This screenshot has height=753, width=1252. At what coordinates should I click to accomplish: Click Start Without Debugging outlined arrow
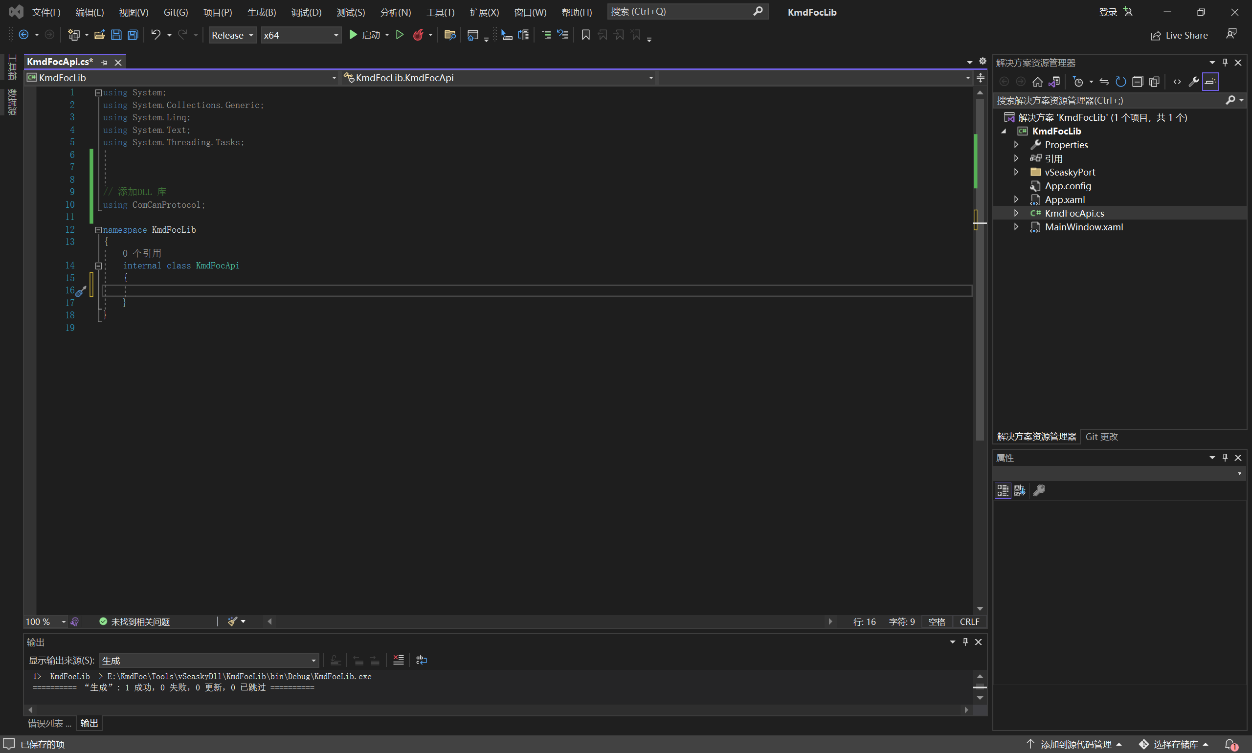400,35
